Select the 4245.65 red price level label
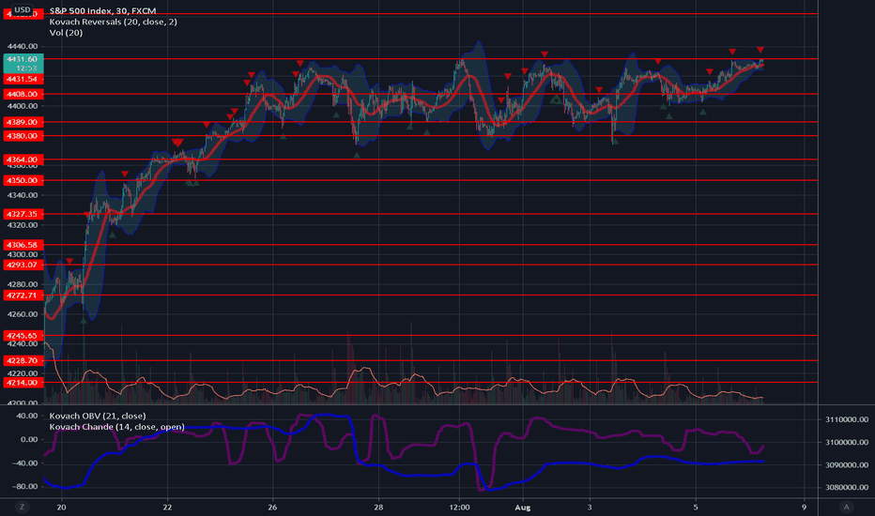875x516 pixels. [23, 336]
